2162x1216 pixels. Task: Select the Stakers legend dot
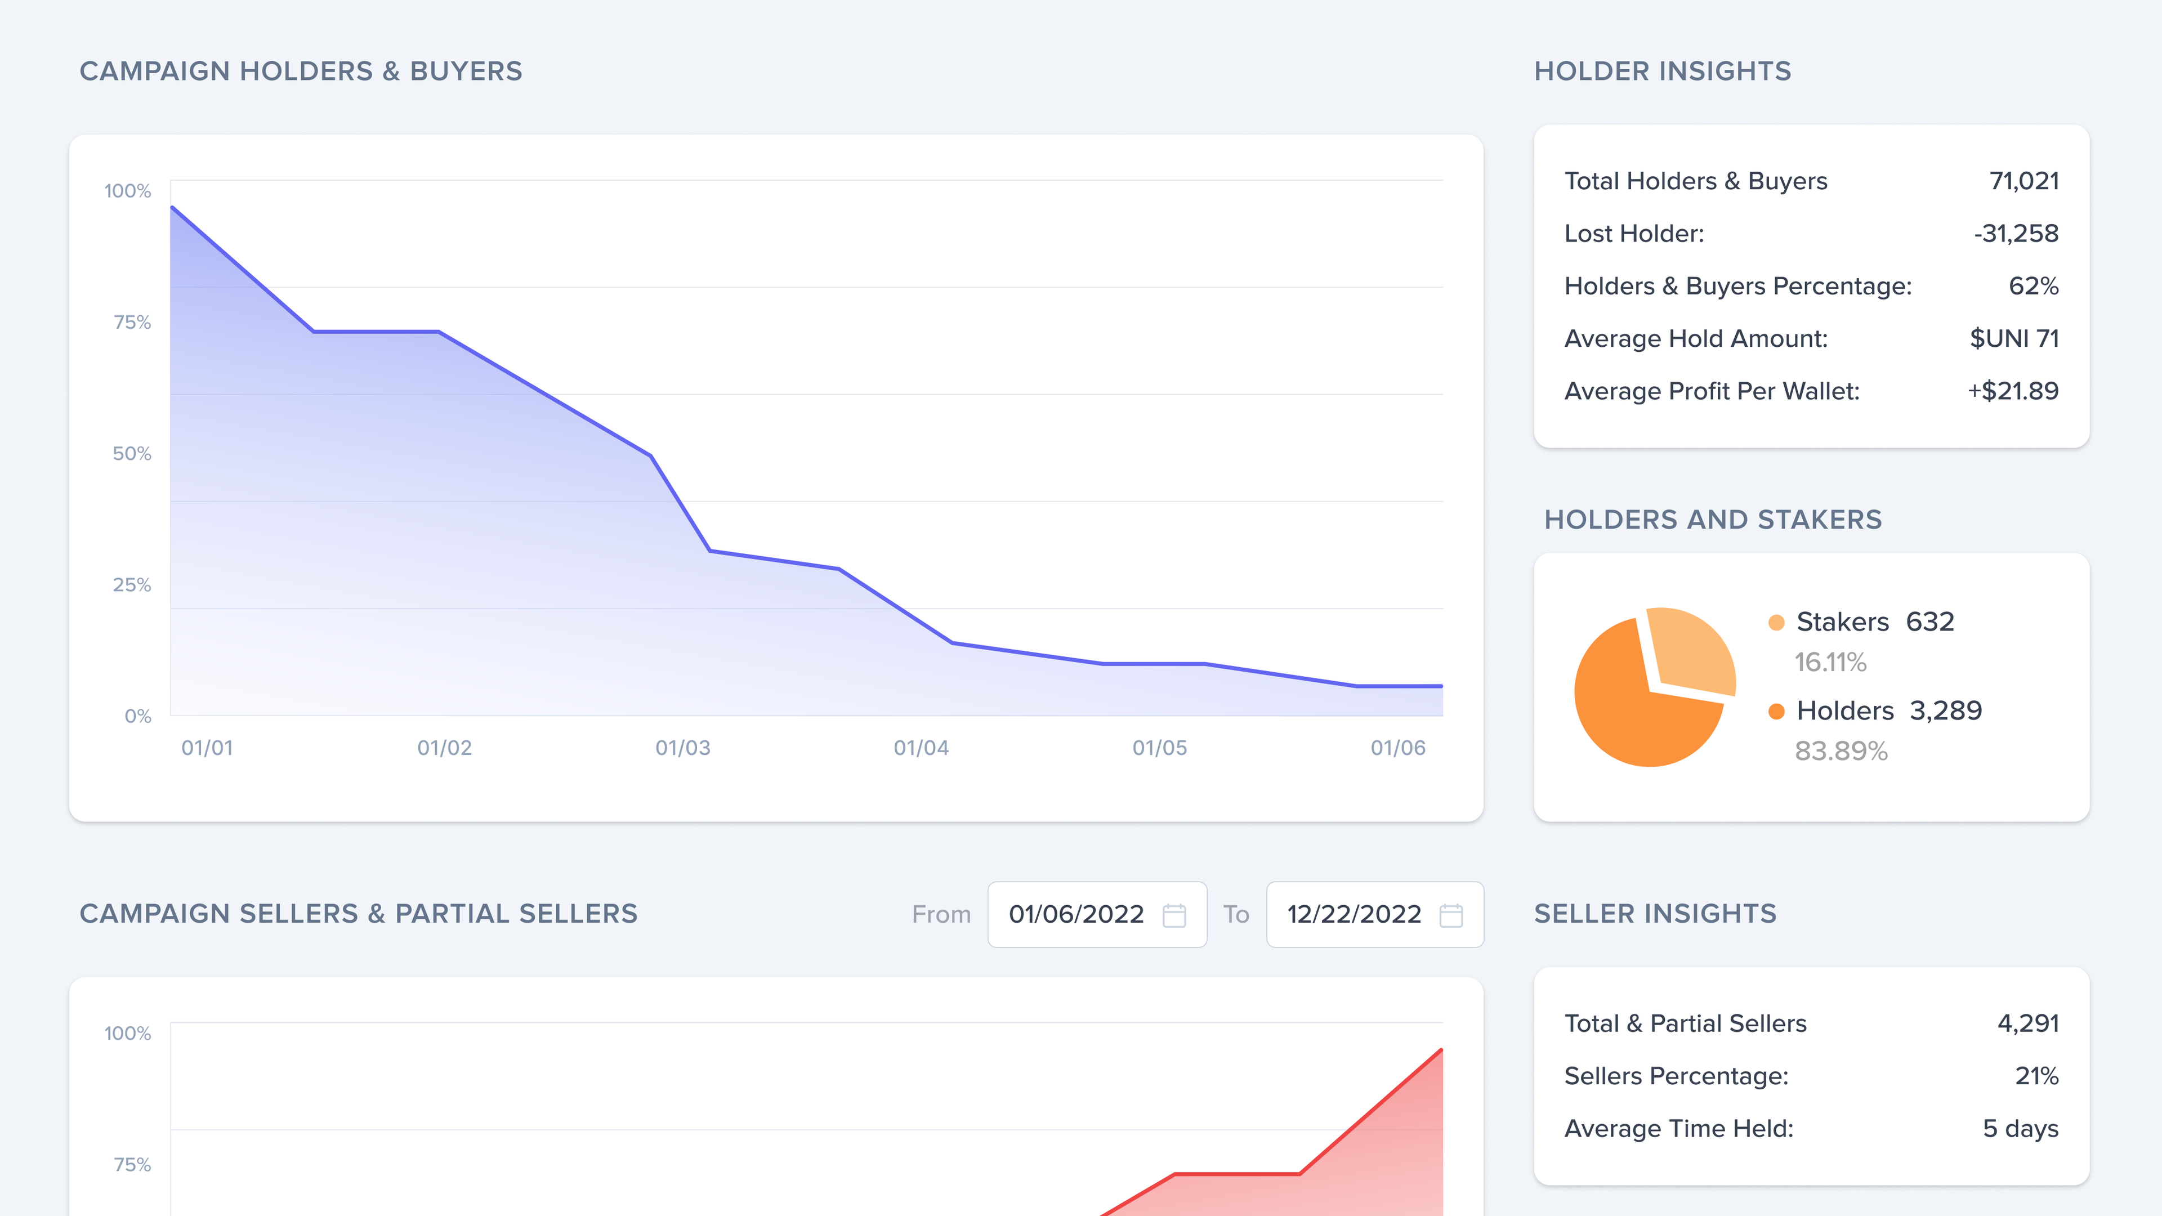(x=1776, y=623)
